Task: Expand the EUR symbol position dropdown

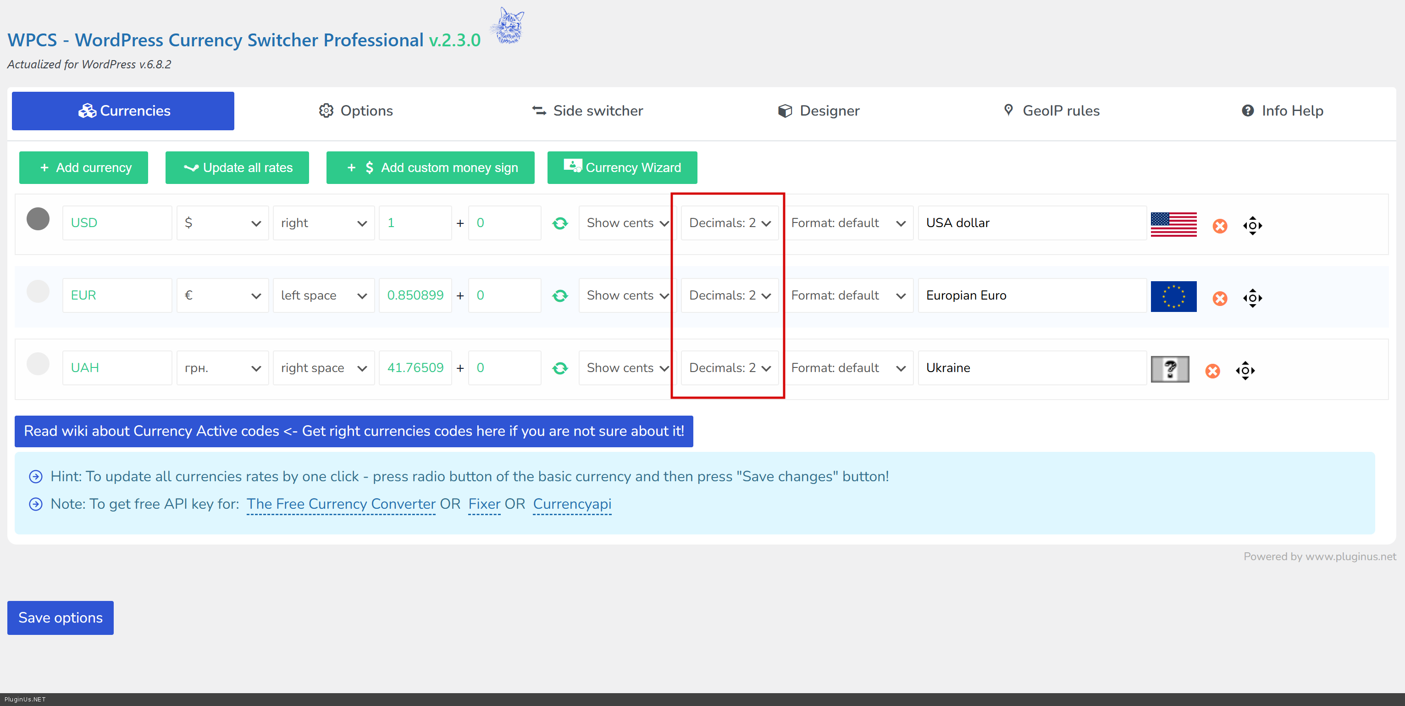Action: pyautogui.click(x=323, y=296)
